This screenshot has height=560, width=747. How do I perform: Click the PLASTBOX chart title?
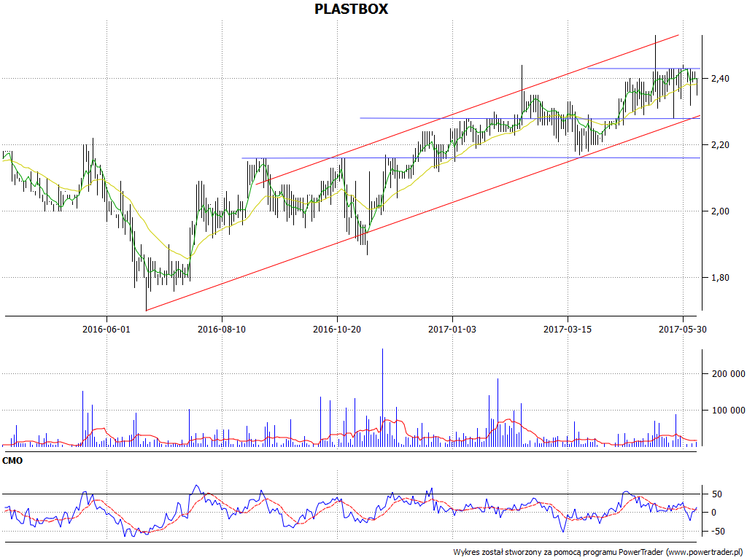point(351,9)
